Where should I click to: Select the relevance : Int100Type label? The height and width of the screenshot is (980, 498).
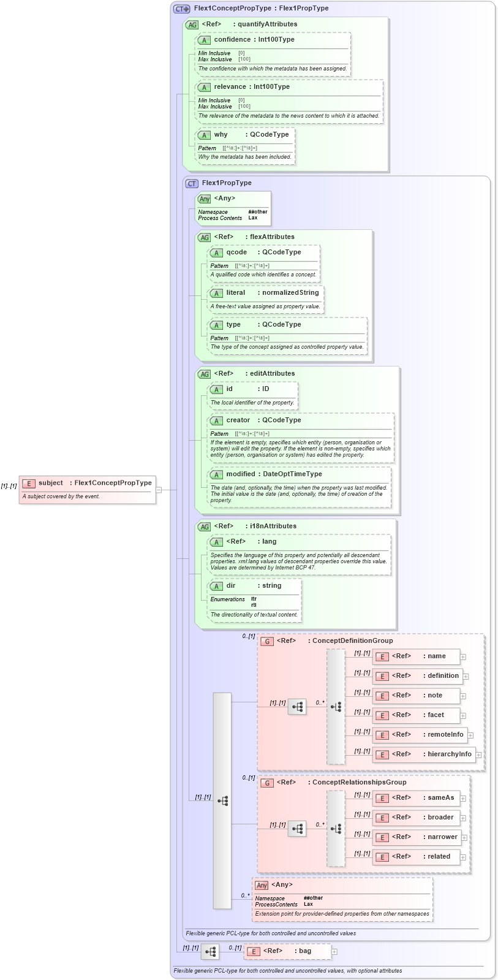tap(252, 87)
